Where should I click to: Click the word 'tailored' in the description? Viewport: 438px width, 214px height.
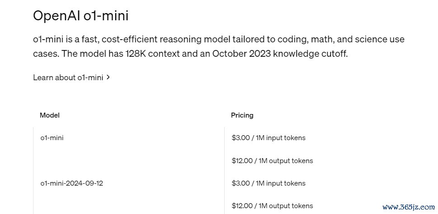pyautogui.click(x=248, y=39)
